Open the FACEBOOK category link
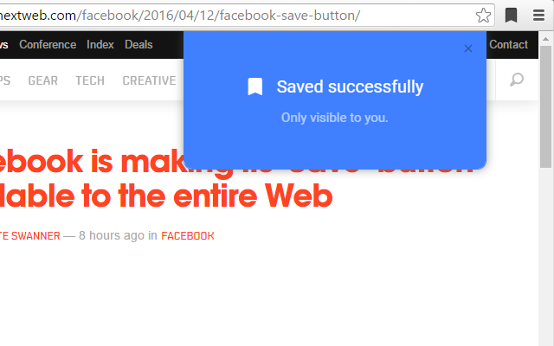The height and width of the screenshot is (346, 554). (188, 236)
